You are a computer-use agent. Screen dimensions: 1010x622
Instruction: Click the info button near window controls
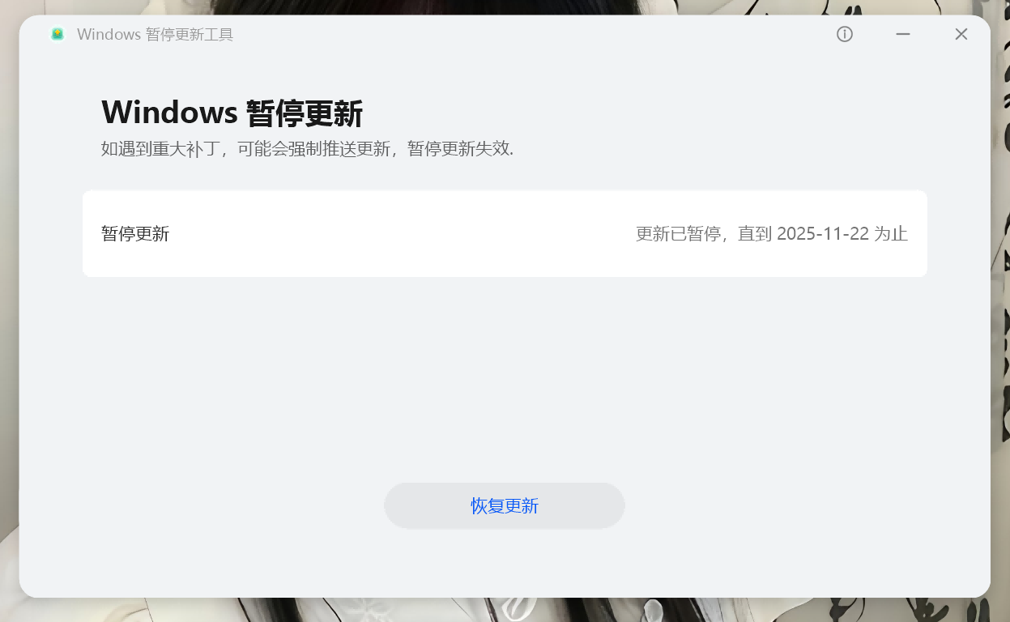(x=844, y=34)
